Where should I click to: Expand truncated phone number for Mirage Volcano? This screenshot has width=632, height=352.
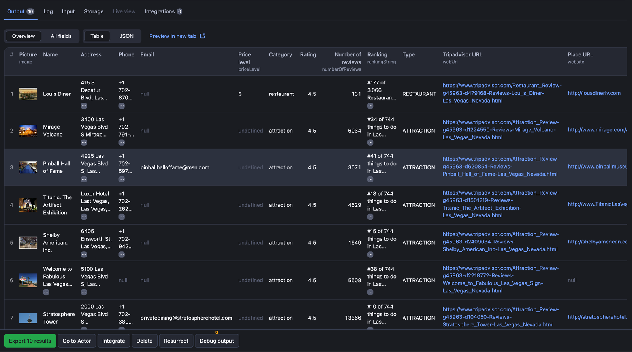(x=122, y=142)
